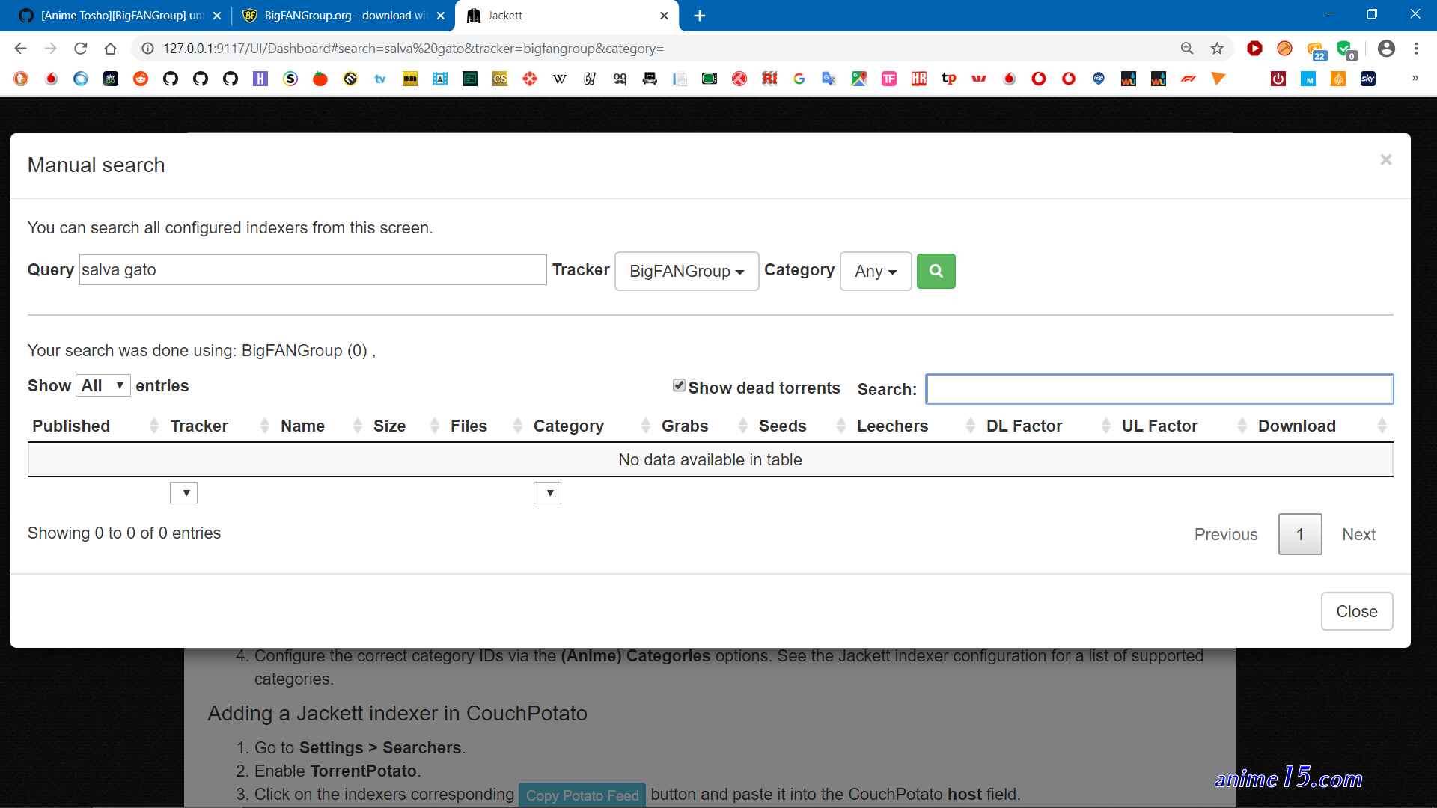
Task: Open the Formula 1 bookmark icon
Action: [x=1189, y=79]
